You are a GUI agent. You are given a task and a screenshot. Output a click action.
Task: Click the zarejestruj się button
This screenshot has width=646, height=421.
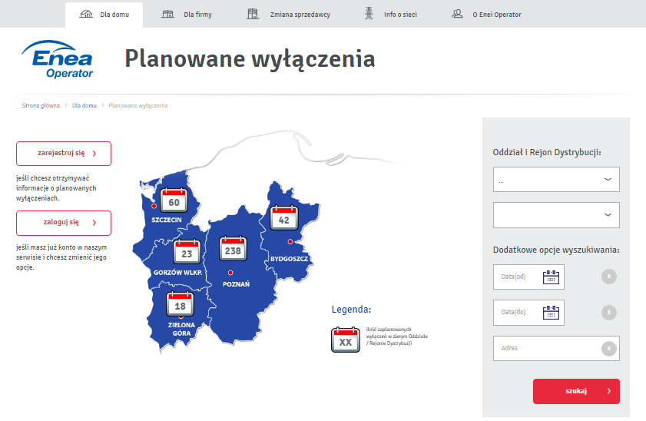point(64,154)
